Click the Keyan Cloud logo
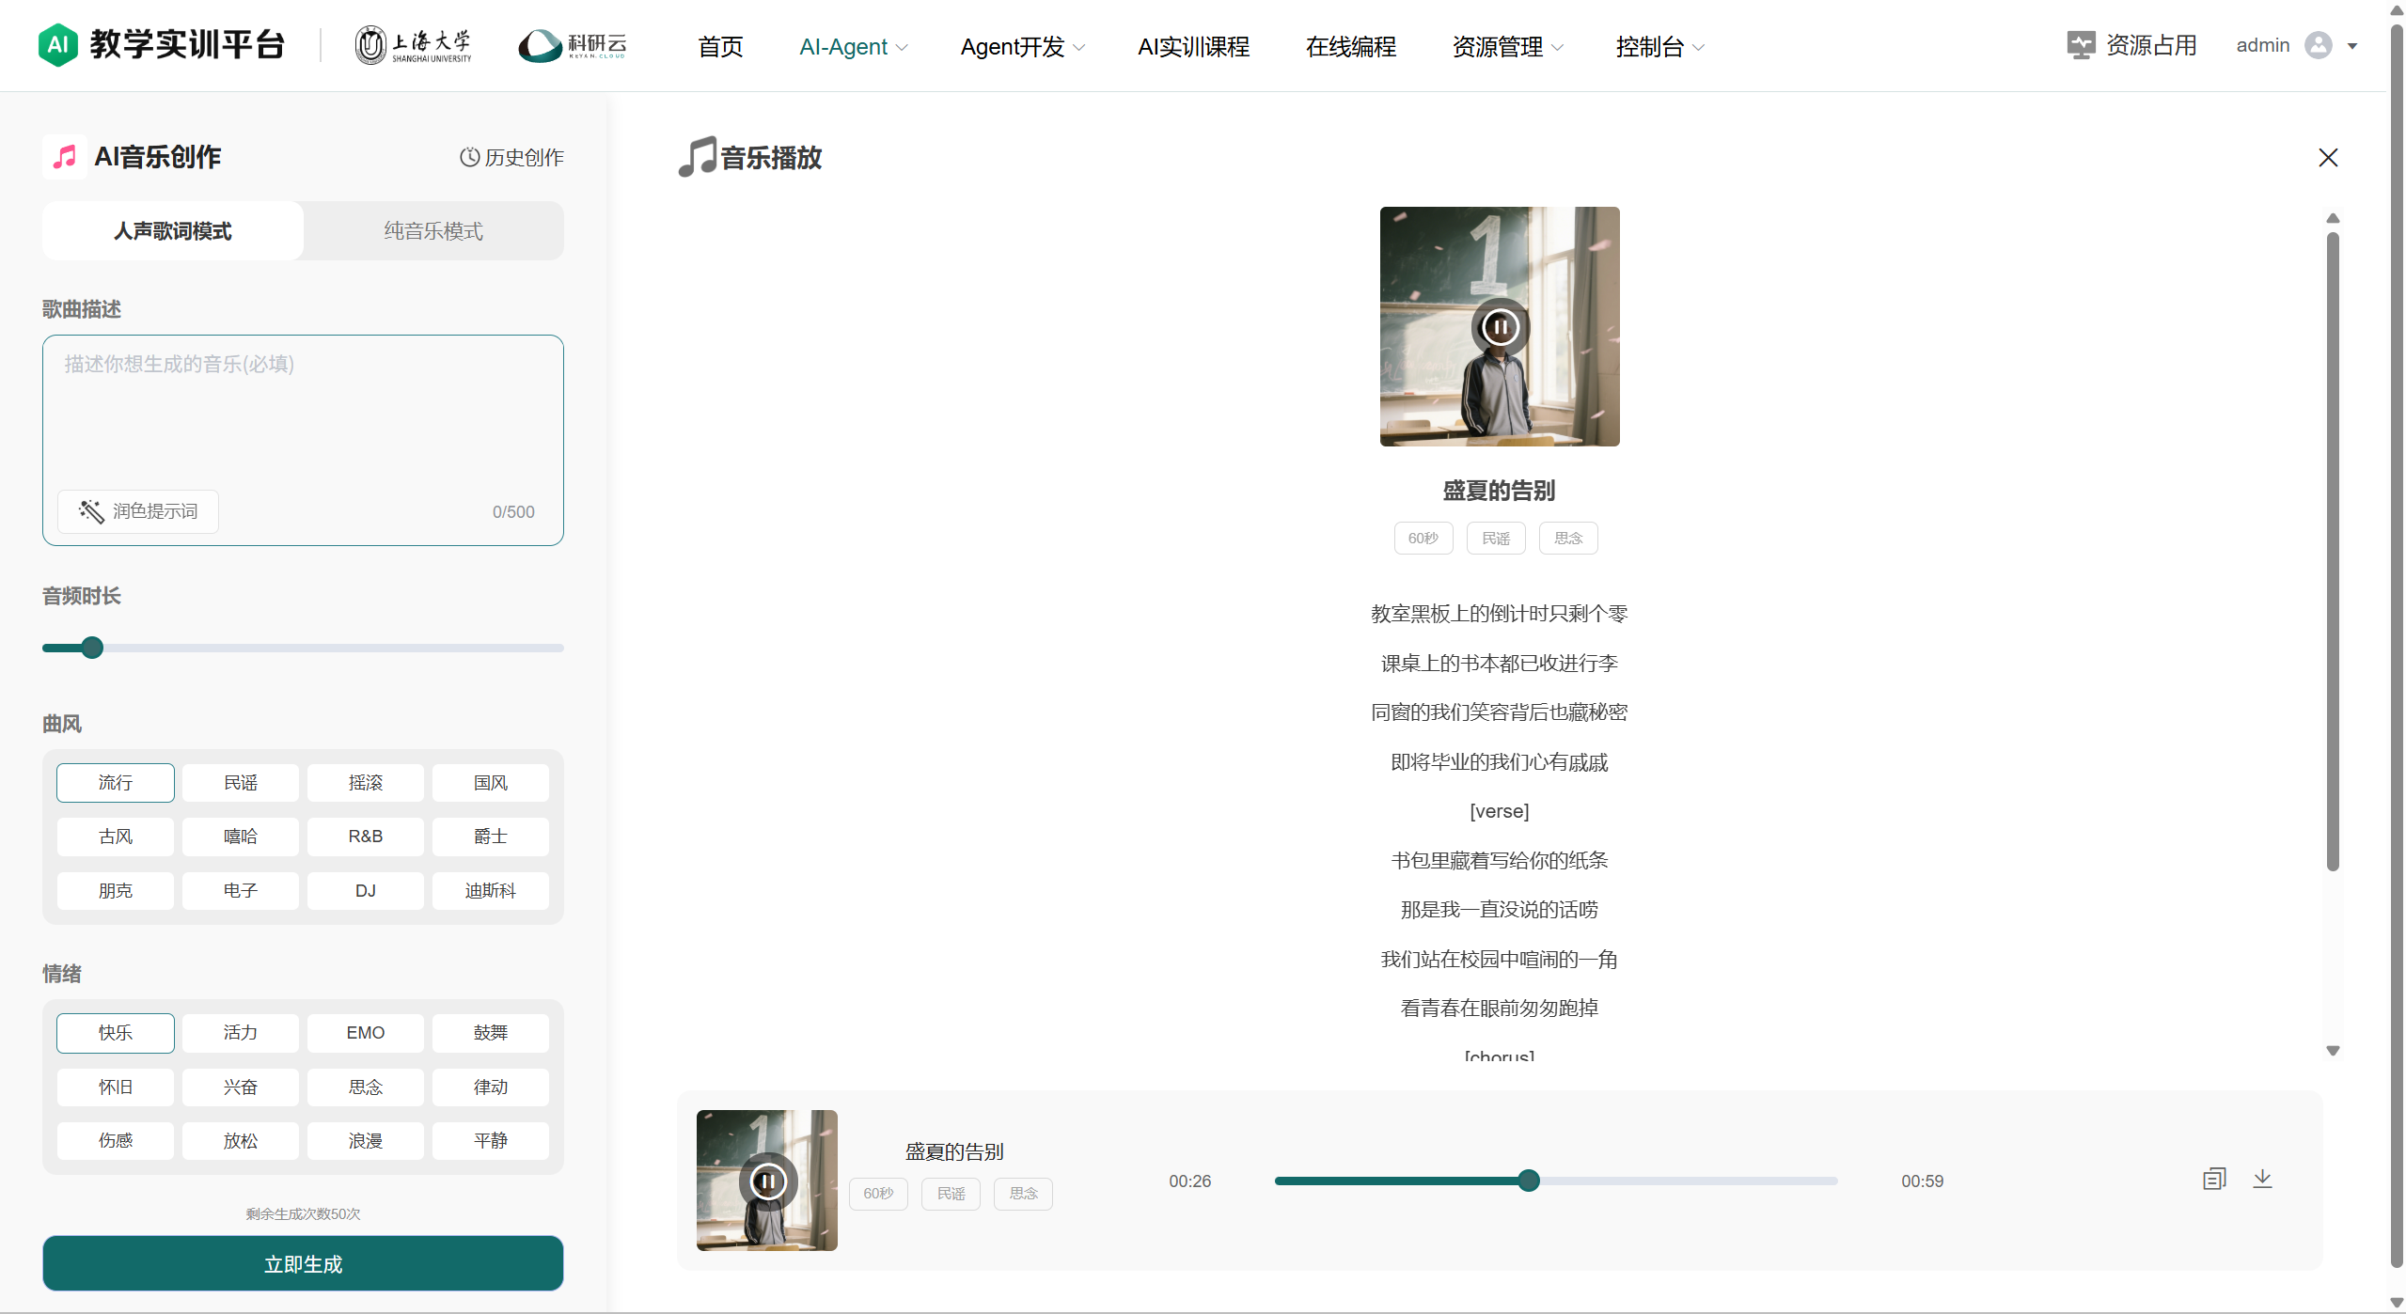The width and height of the screenshot is (2406, 1314). (573, 45)
